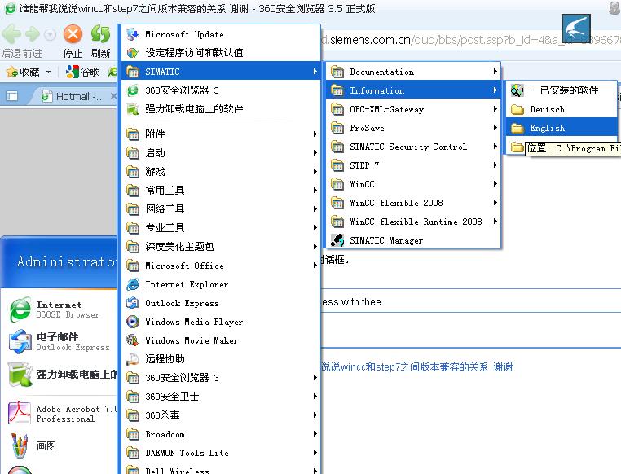Click the Microsoft Update icon
The image size is (621, 474).
(x=133, y=34)
